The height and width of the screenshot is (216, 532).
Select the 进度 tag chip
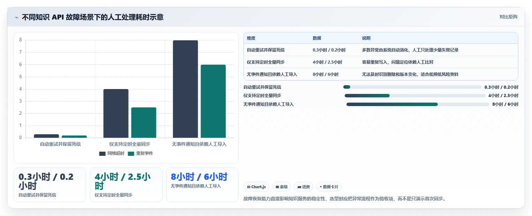pyautogui.click(x=304, y=187)
